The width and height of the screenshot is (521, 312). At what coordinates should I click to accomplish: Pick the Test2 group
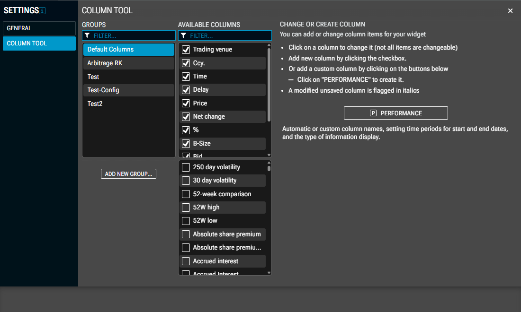coord(128,104)
